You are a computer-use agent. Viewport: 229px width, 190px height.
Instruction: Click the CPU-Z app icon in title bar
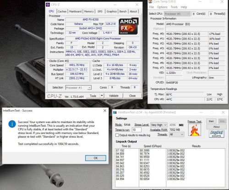[48, 5]
